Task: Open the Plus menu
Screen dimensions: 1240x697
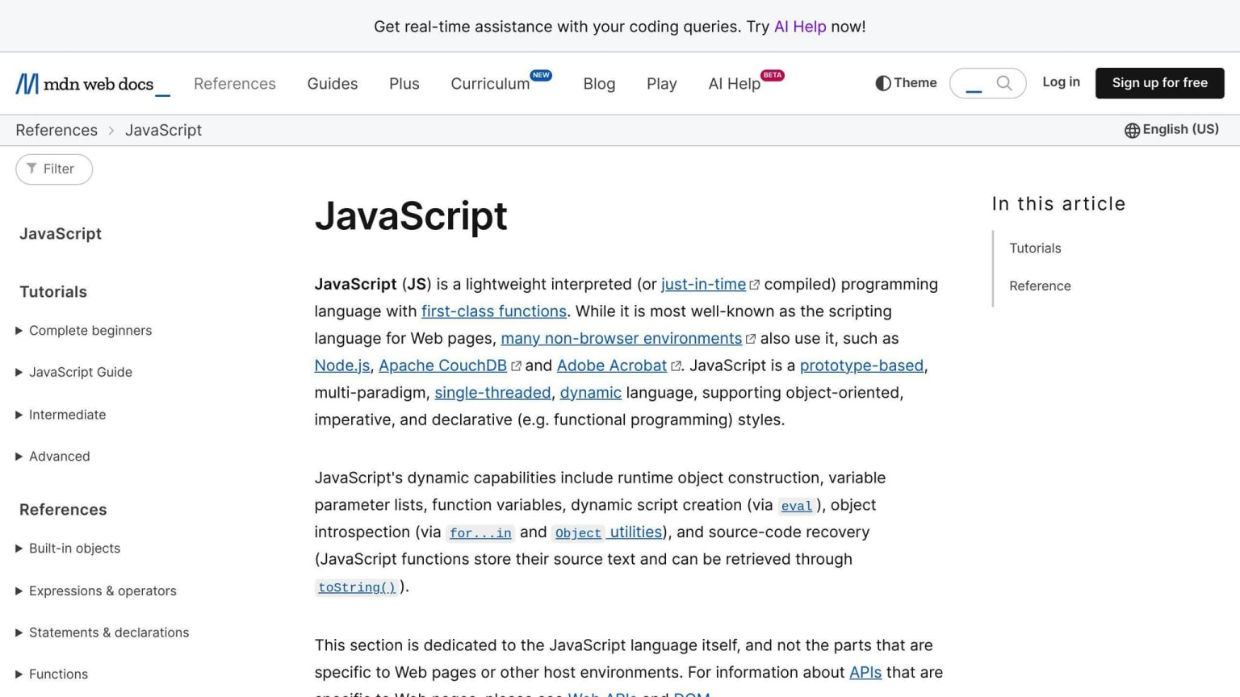Action: (404, 84)
